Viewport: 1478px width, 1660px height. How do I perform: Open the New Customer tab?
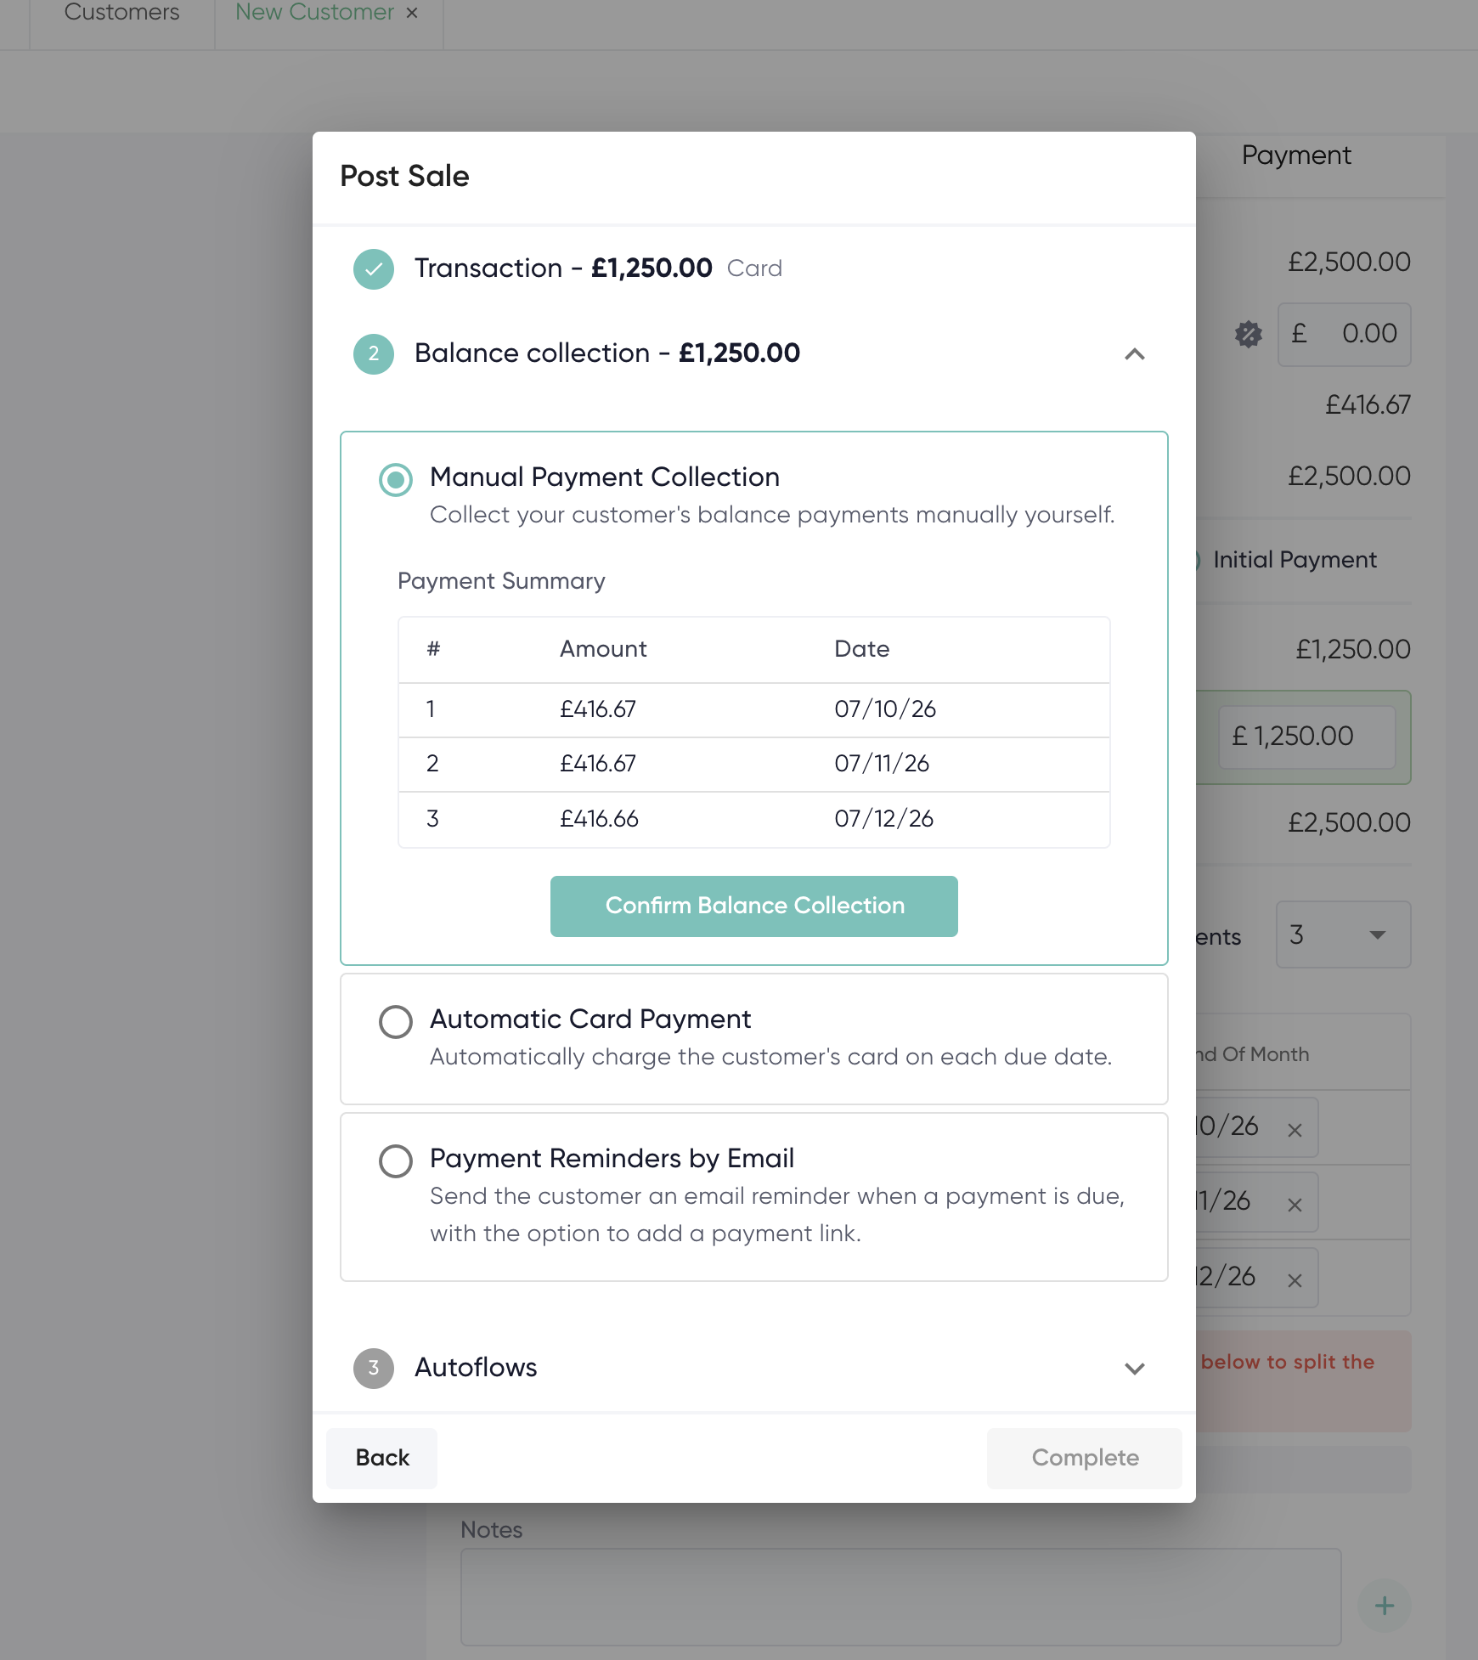coord(314,13)
